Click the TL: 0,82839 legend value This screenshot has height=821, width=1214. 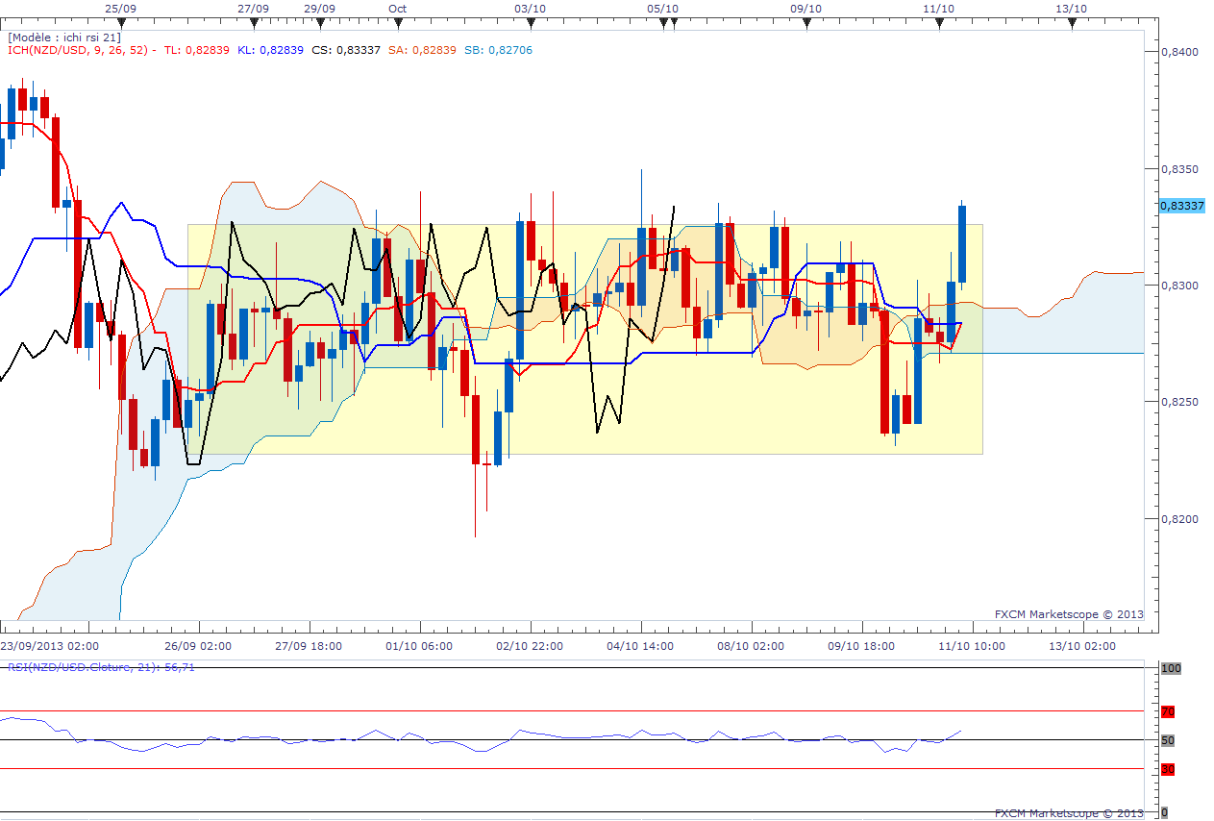[197, 50]
